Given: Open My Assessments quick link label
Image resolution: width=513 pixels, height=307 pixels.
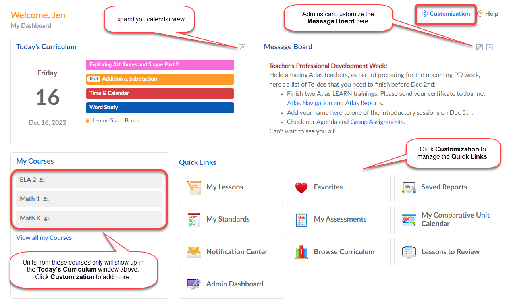Looking at the screenshot, I should click(340, 220).
